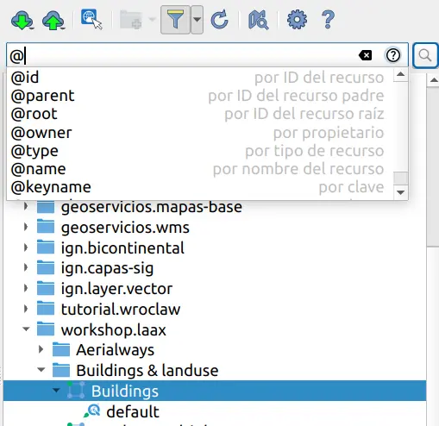Click the magnifying glass search button

pos(425,55)
